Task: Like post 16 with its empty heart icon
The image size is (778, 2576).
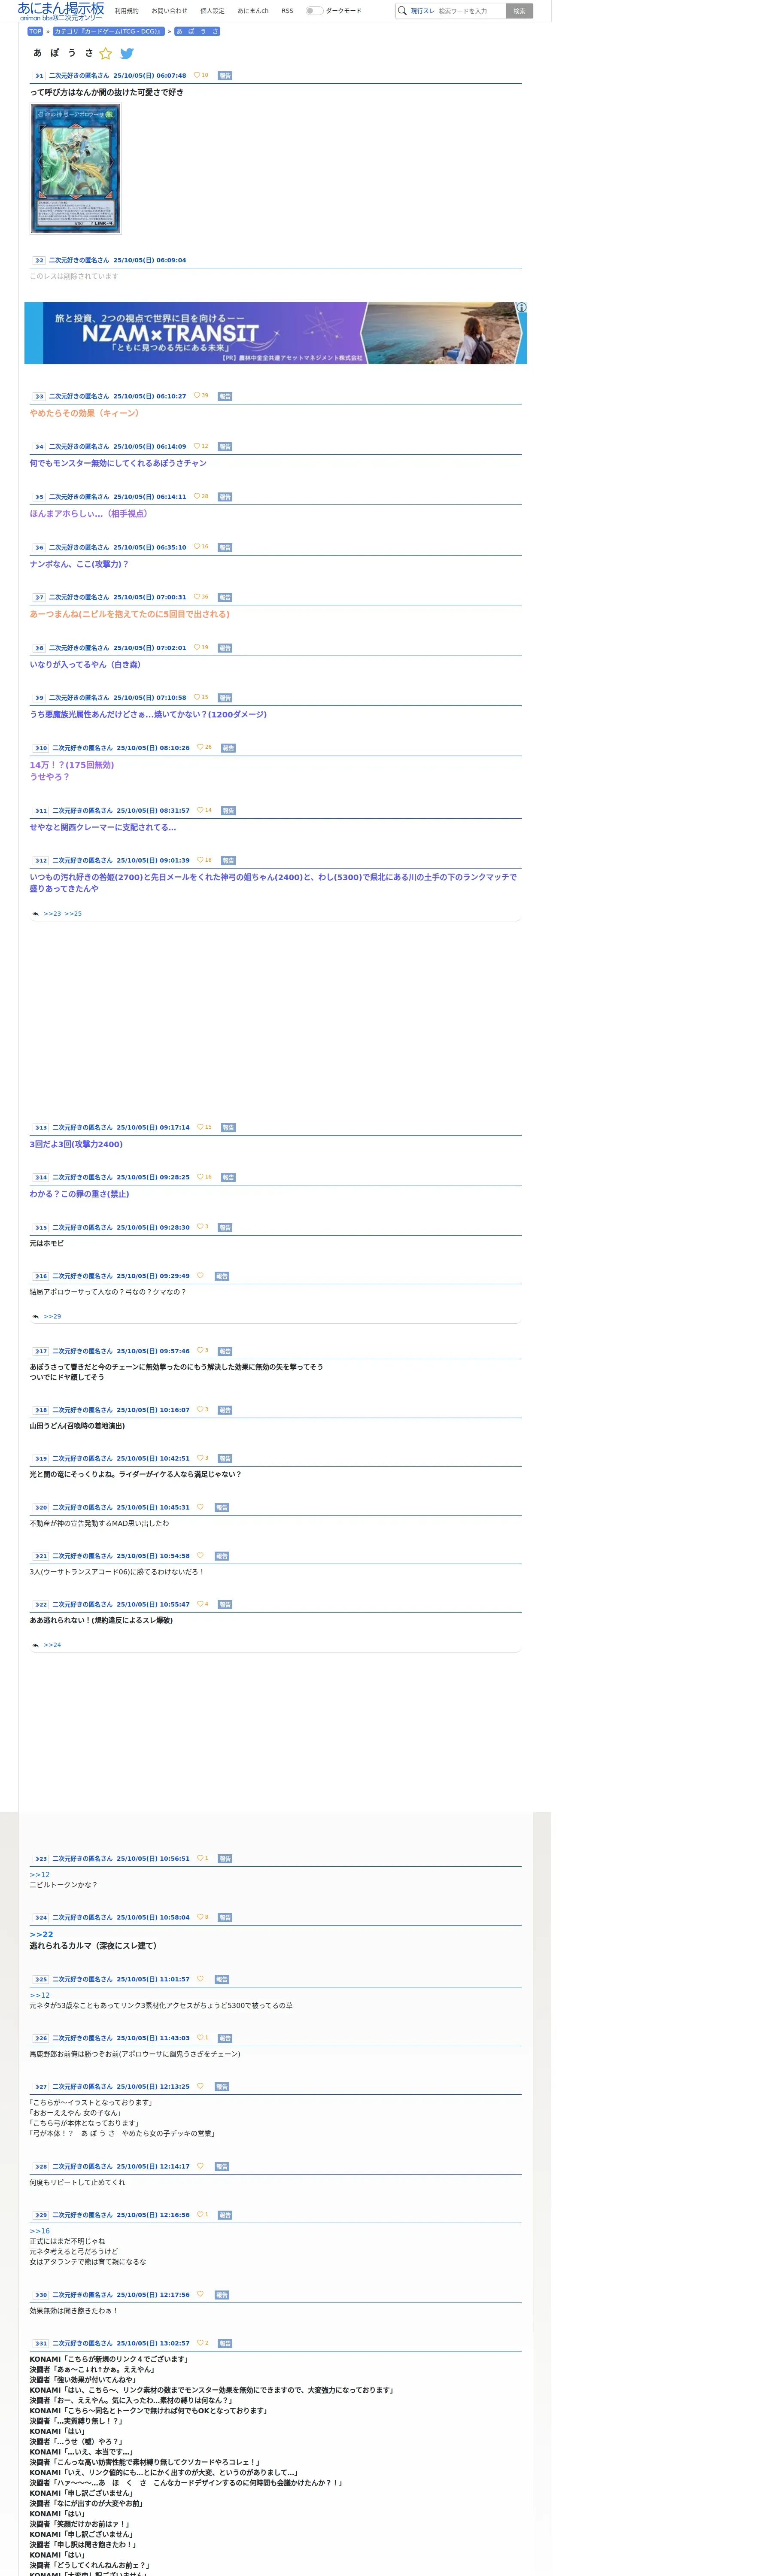Action: [200, 1276]
